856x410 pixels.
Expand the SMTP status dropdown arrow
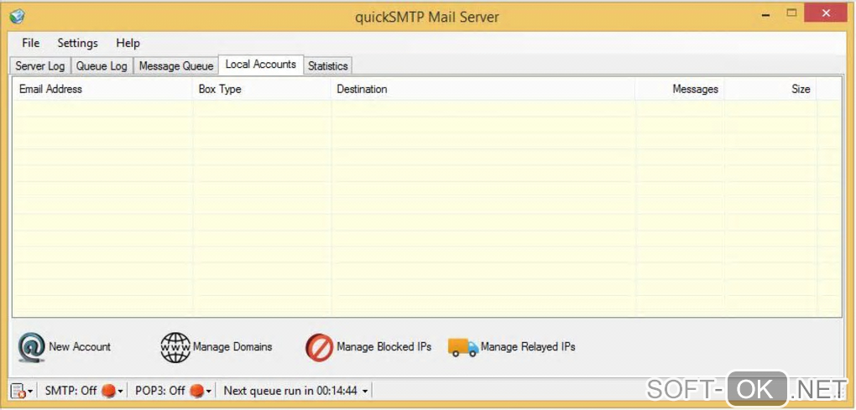tap(121, 392)
